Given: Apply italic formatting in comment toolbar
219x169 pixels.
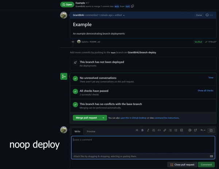Looking at the screenshot, I should 148,130.
